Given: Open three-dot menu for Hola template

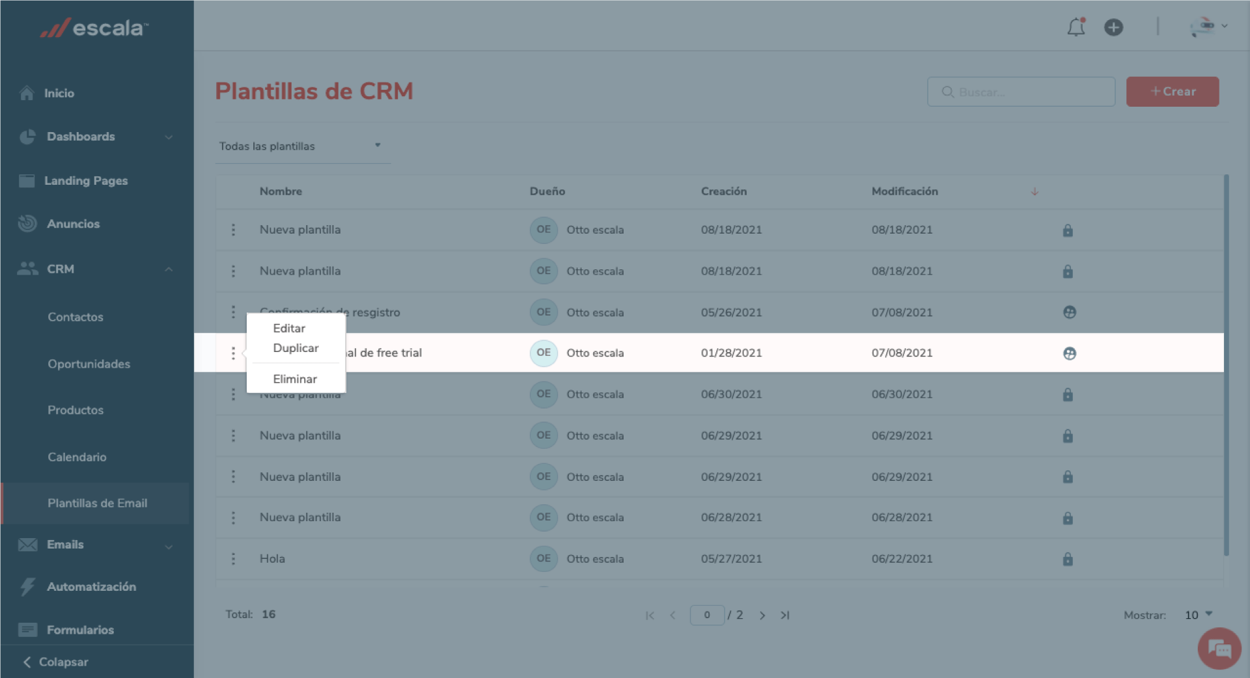Looking at the screenshot, I should pos(233,559).
